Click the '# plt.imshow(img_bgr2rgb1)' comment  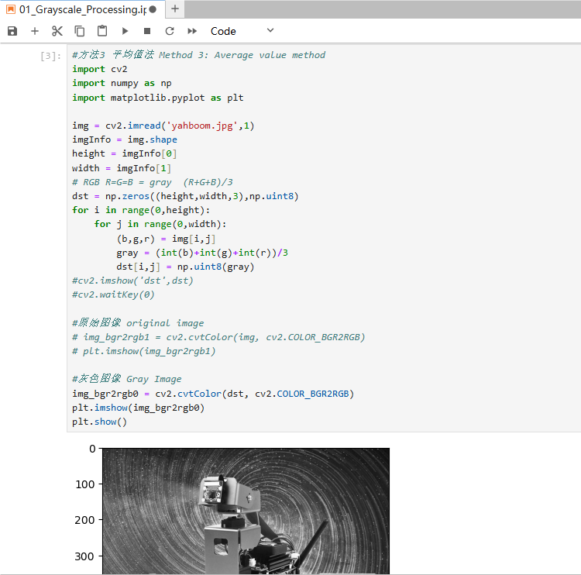coord(144,351)
